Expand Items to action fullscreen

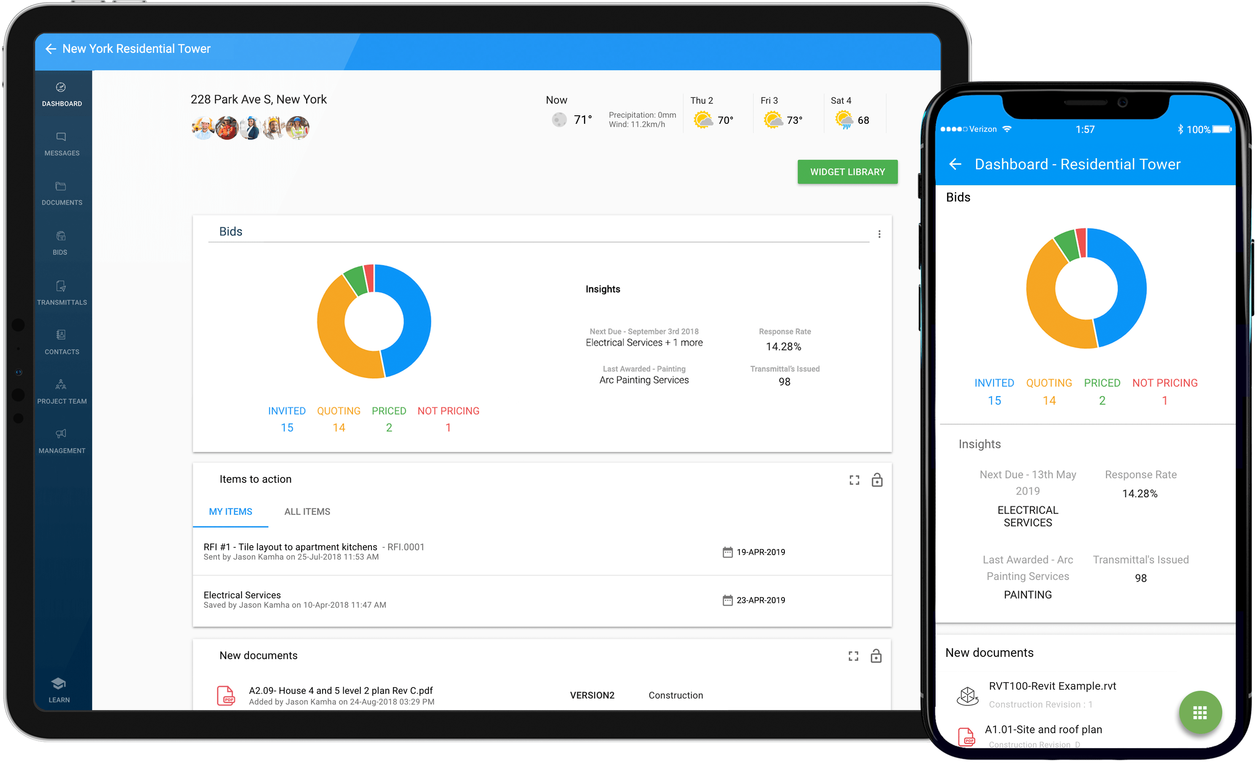[x=855, y=480]
